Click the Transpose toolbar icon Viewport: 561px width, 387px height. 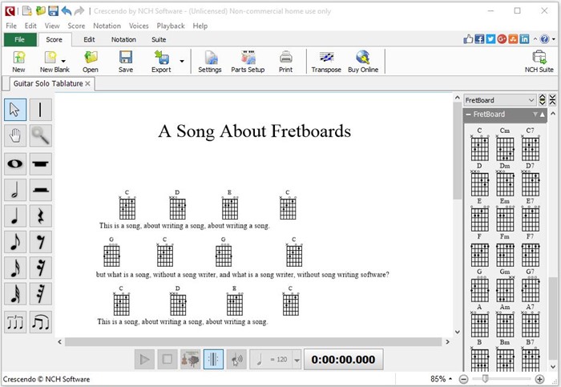tap(326, 62)
